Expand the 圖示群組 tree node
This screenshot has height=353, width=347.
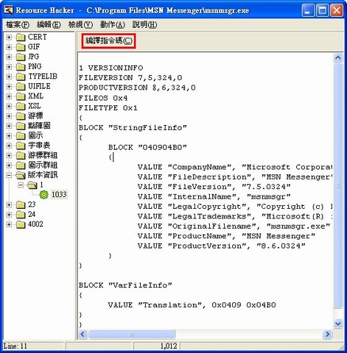[x=9, y=165]
